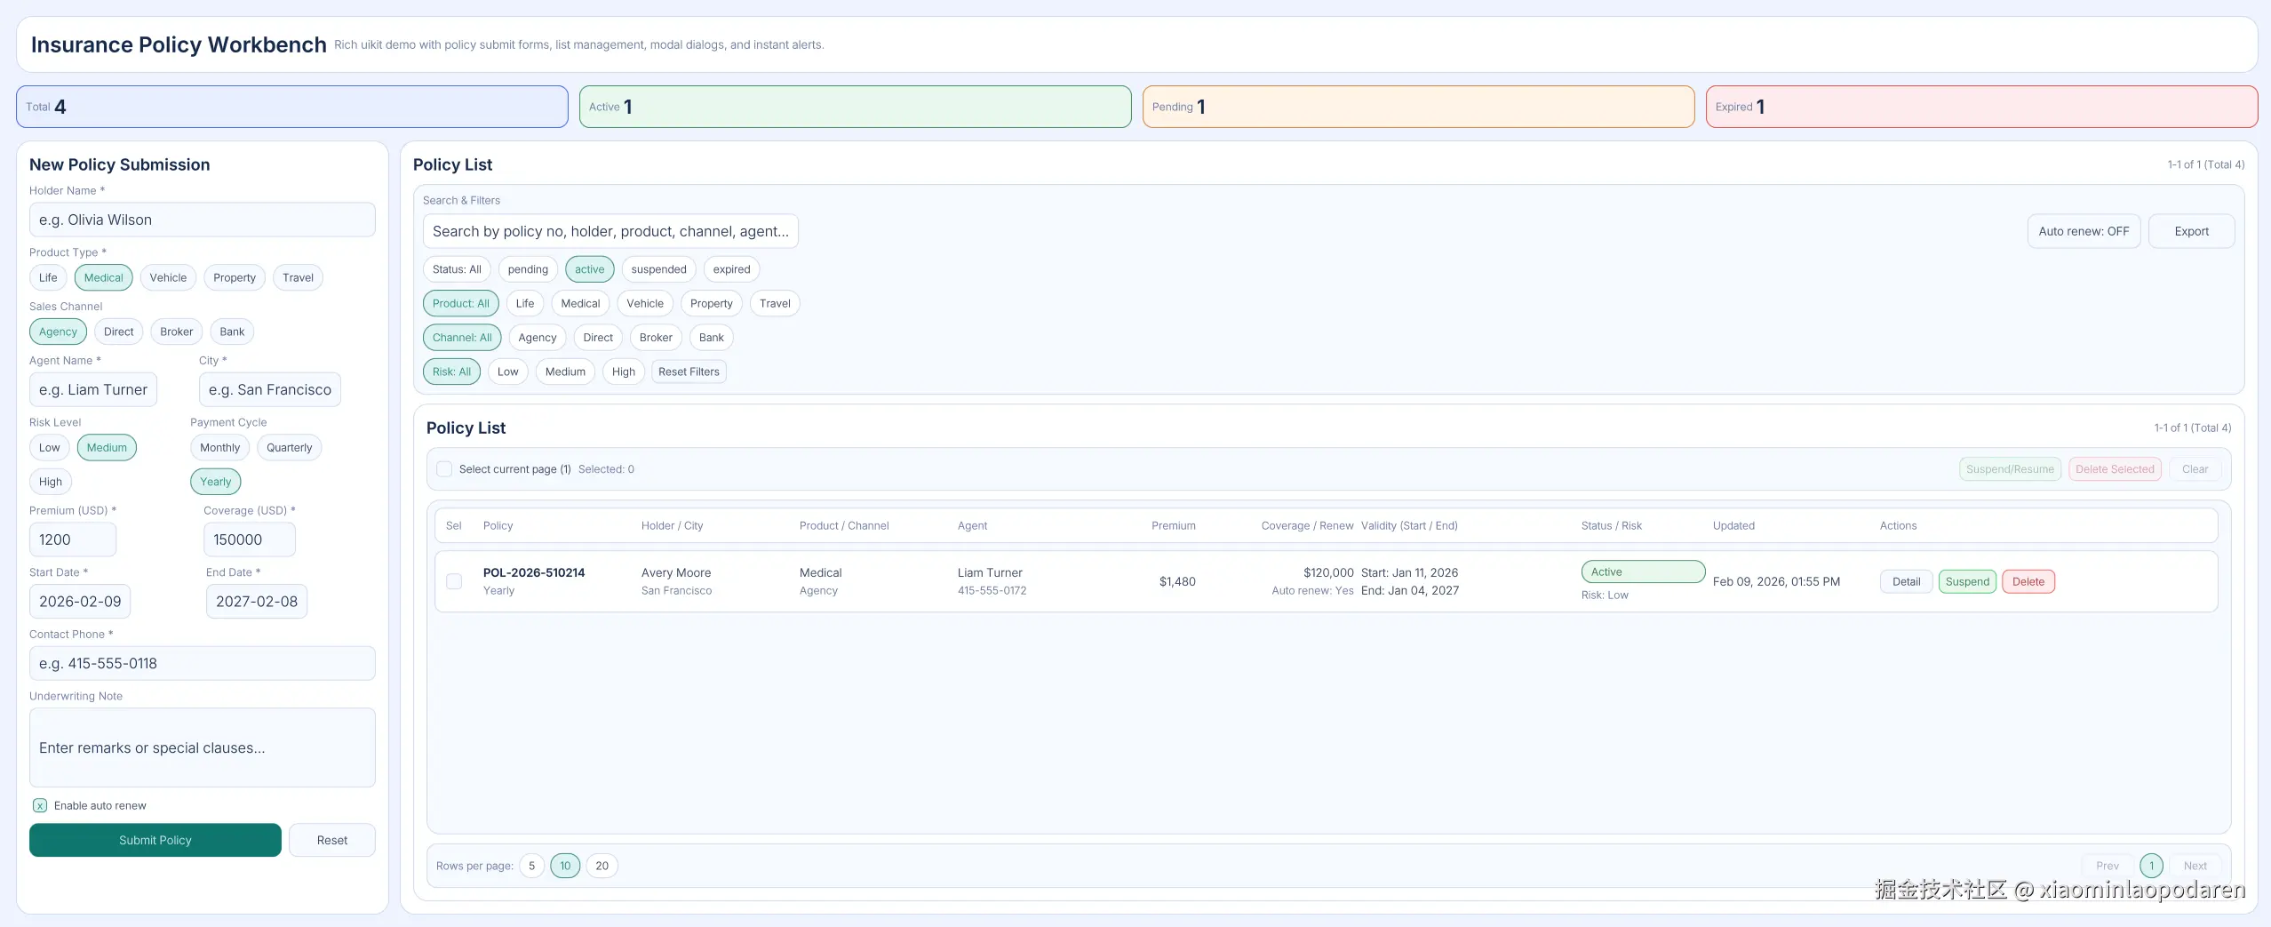Filter the list by pending status
The height and width of the screenshot is (927, 2271).
click(528, 269)
